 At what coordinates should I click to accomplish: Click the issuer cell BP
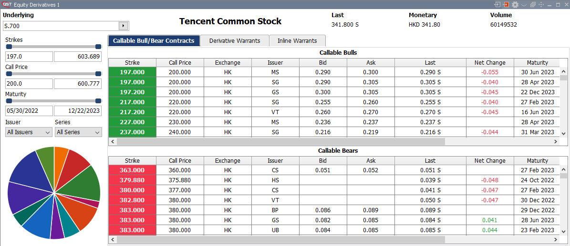[x=275, y=210]
